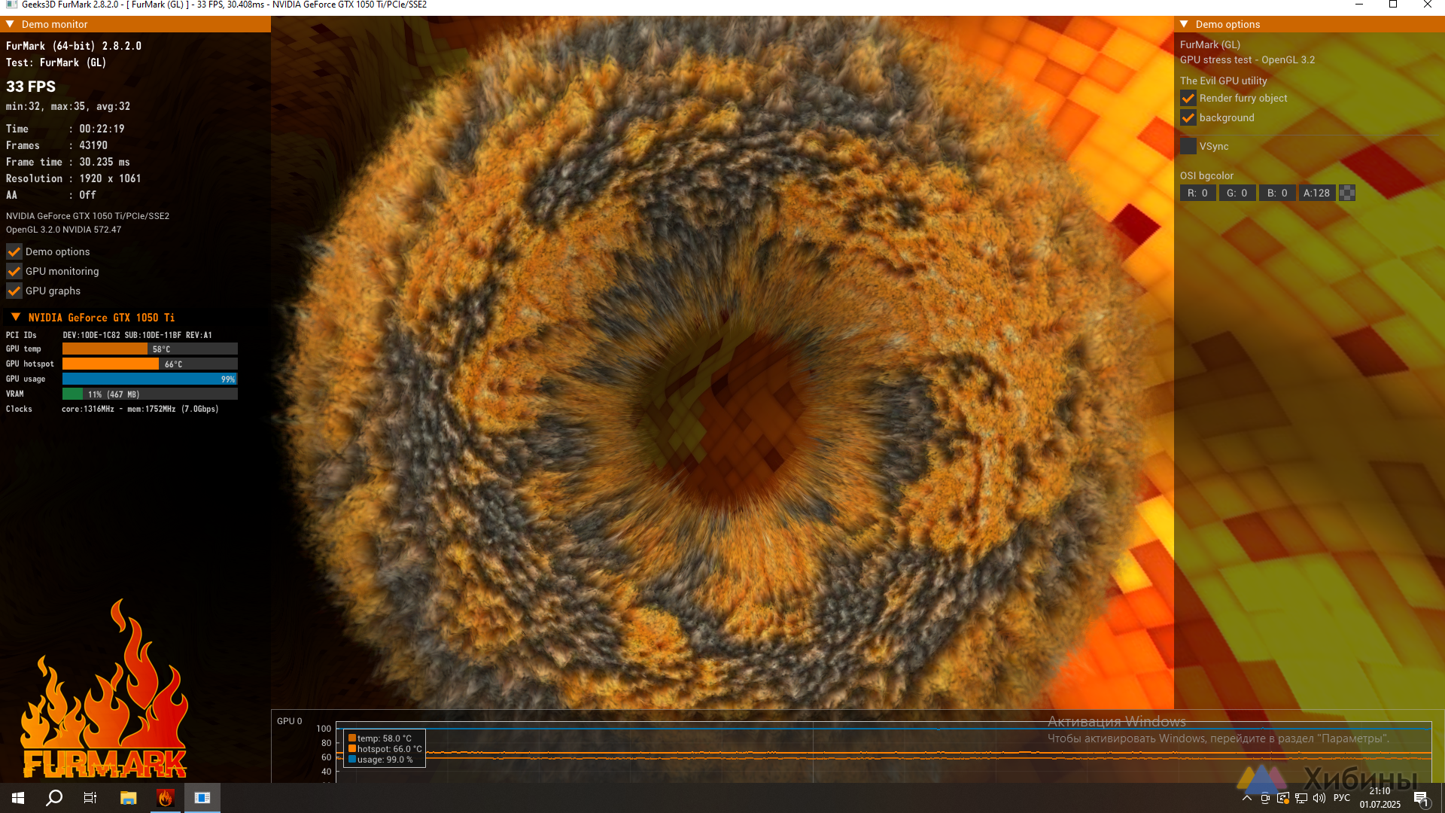Uncheck GPU graphs checkbox
Image resolution: width=1445 pixels, height=813 pixels.
14,291
